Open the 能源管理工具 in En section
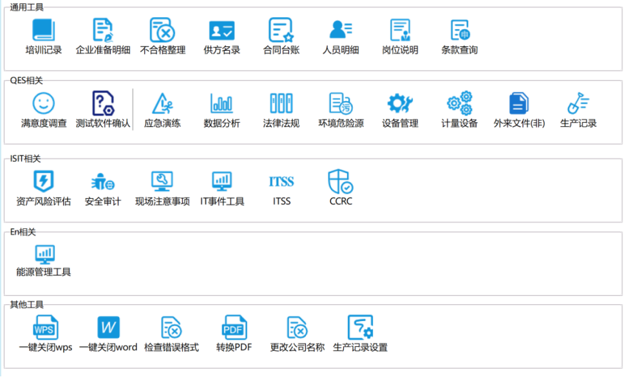Image resolution: width=624 pixels, height=377 pixels. tap(44, 254)
